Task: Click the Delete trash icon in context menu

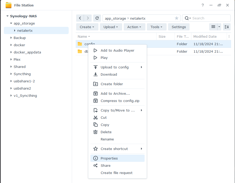Action: tap(96, 132)
